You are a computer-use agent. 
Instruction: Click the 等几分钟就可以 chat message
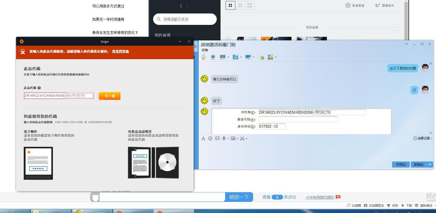point(225,79)
